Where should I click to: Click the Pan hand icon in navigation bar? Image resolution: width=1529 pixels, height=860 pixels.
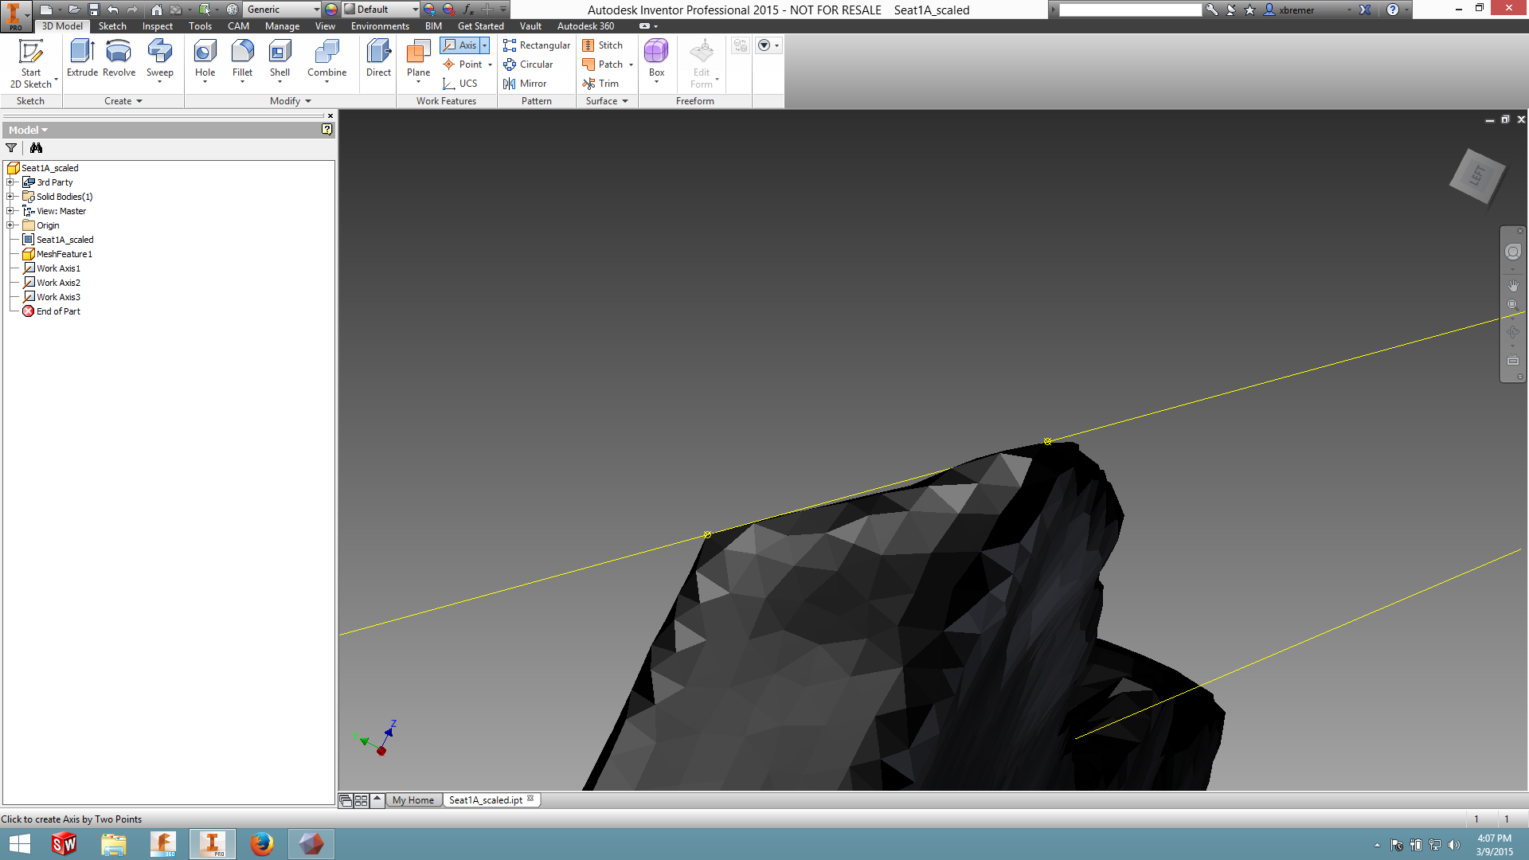pyautogui.click(x=1512, y=285)
